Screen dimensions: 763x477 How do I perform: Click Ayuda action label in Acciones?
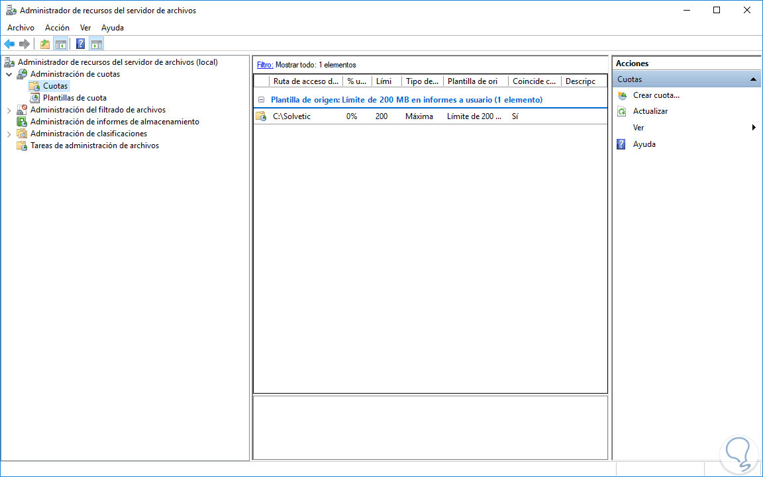(644, 144)
